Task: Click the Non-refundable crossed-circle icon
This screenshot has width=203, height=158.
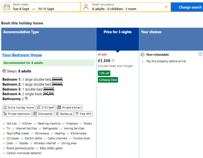Action: click(x=142, y=55)
